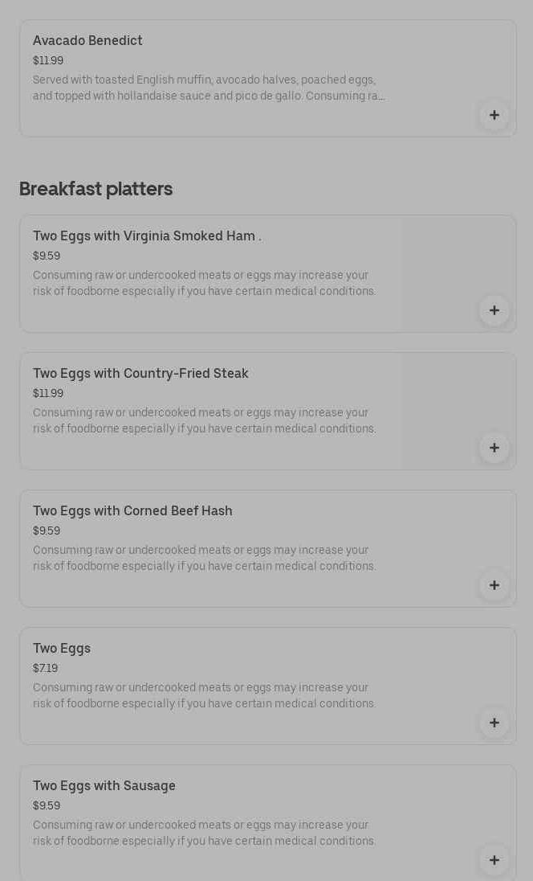Open the Avacado Benedict item title

[87, 40]
